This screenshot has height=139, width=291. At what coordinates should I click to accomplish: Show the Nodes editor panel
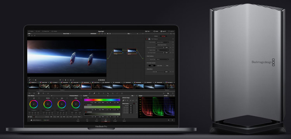[156, 31]
